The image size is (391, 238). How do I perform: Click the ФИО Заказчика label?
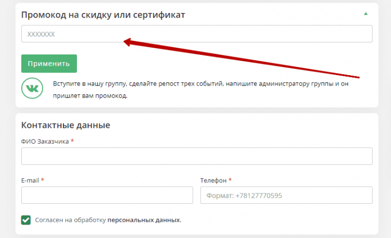point(45,141)
